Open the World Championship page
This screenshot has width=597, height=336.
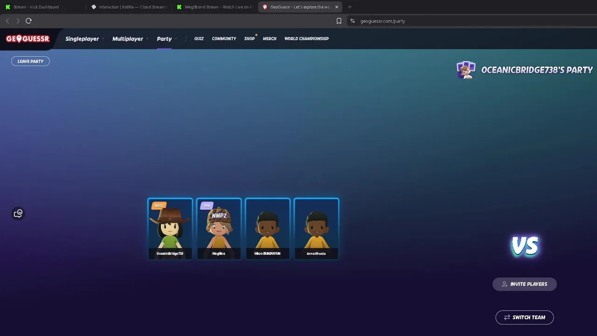306,39
